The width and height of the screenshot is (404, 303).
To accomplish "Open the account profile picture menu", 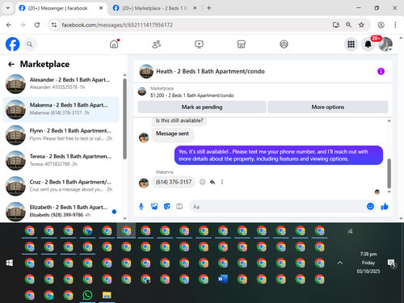I will (x=385, y=44).
